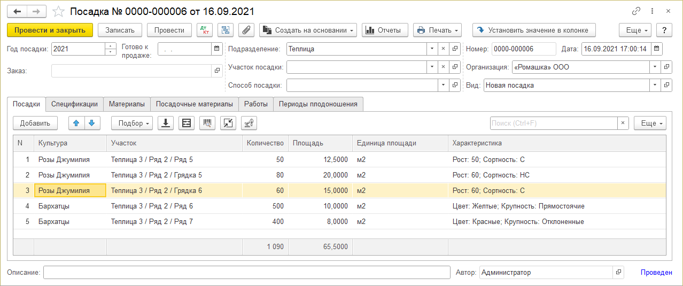683x286 pixels.
Task: Click the barcode scan icon in table toolbar
Action: point(207,123)
